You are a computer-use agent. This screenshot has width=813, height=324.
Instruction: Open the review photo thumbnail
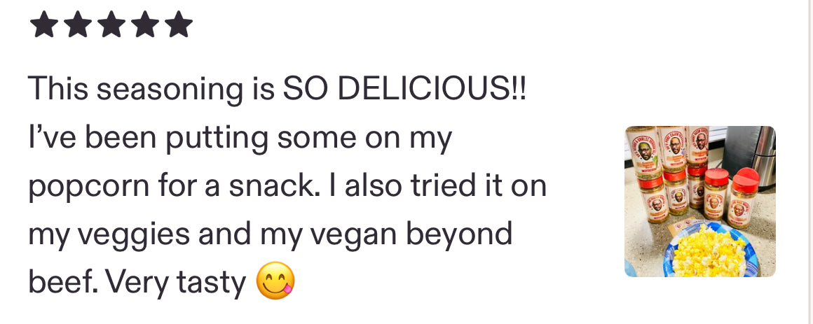click(699, 201)
